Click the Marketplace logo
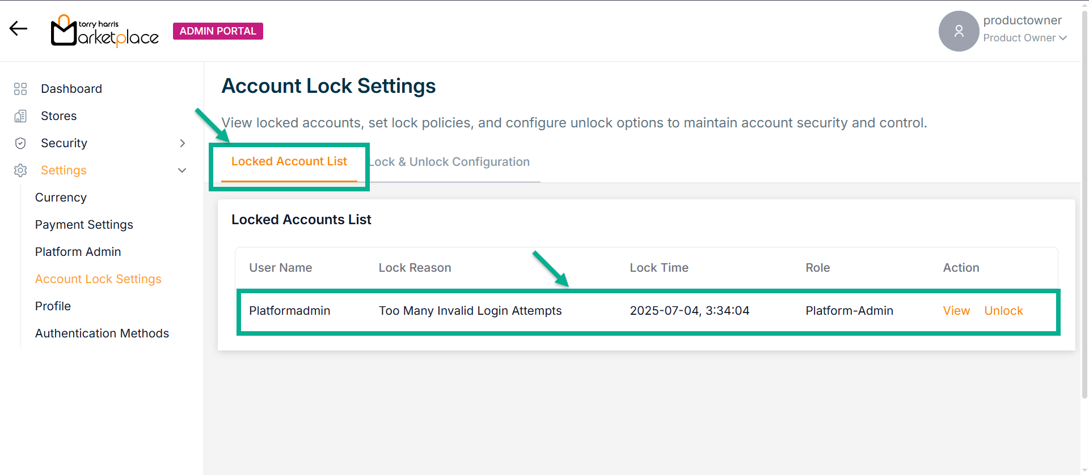1089x475 pixels. click(x=105, y=31)
